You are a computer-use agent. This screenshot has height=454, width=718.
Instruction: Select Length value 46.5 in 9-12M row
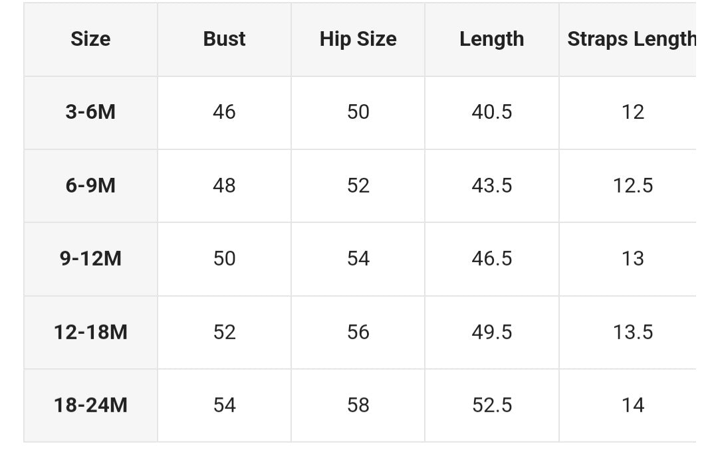(491, 258)
